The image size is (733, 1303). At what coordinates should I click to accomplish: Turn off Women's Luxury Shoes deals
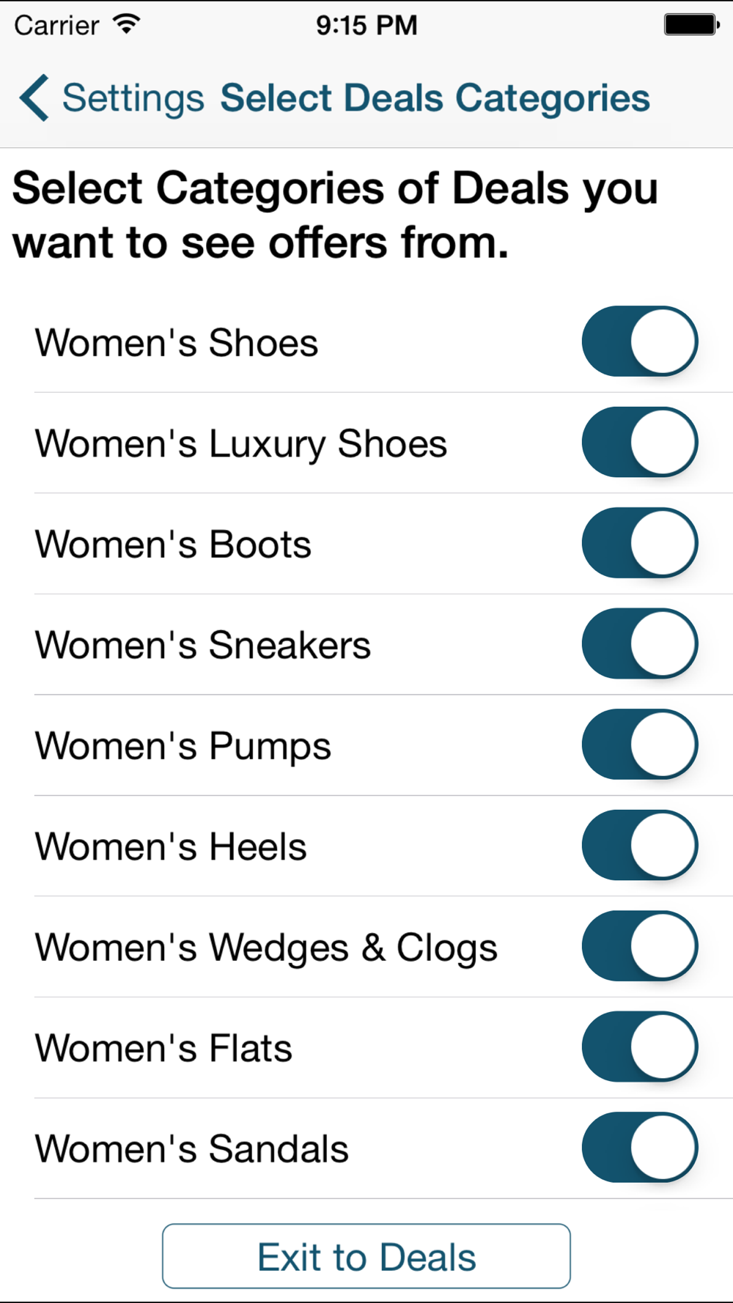pyautogui.click(x=640, y=442)
